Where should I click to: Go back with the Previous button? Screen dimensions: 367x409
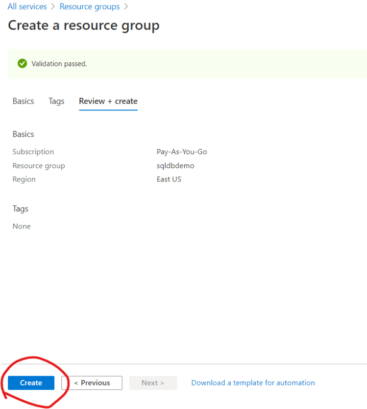[92, 383]
